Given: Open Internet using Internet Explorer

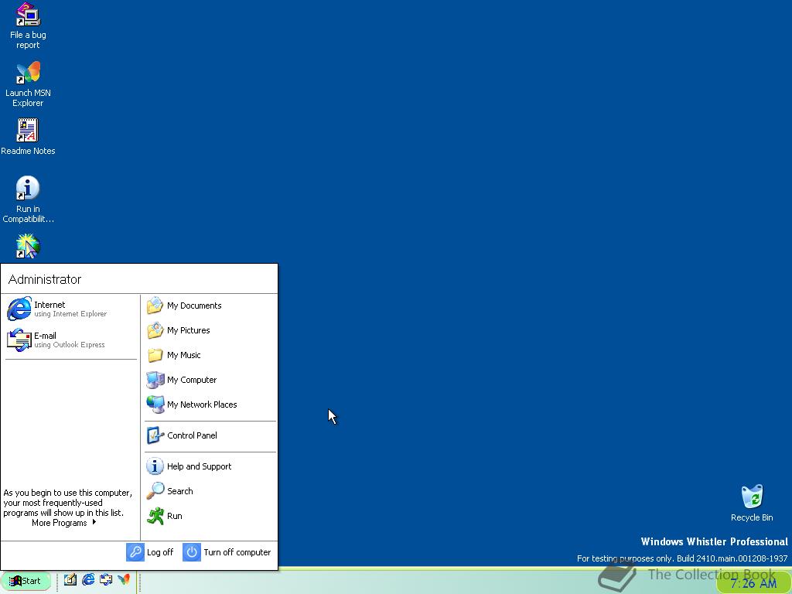Looking at the screenshot, I should pos(70,309).
